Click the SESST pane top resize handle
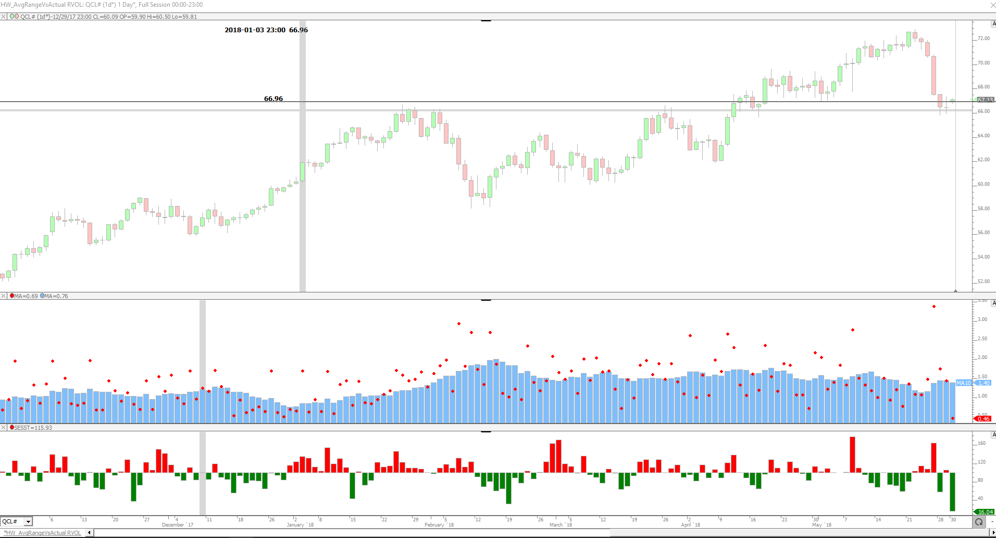Viewport: 996px width, 538px height. (486, 432)
